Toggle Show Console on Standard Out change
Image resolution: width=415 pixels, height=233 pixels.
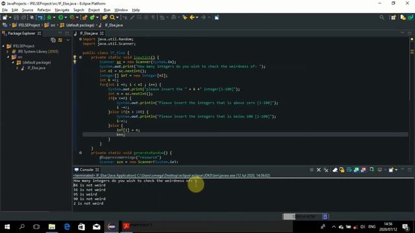pyautogui.click(x=356, y=170)
